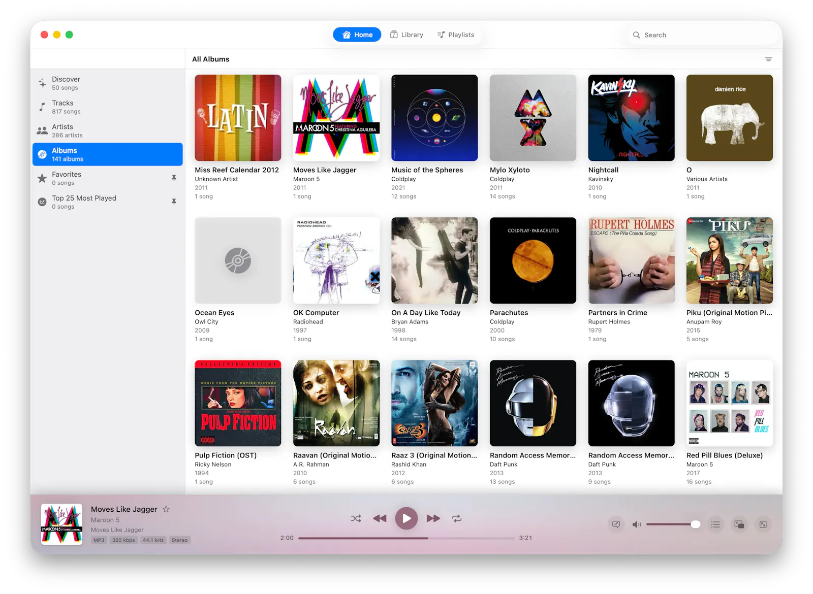Seek within the song progress bar
813x594 pixels.
(407, 538)
